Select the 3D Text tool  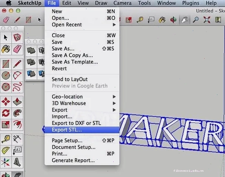pyautogui.click(x=17, y=162)
